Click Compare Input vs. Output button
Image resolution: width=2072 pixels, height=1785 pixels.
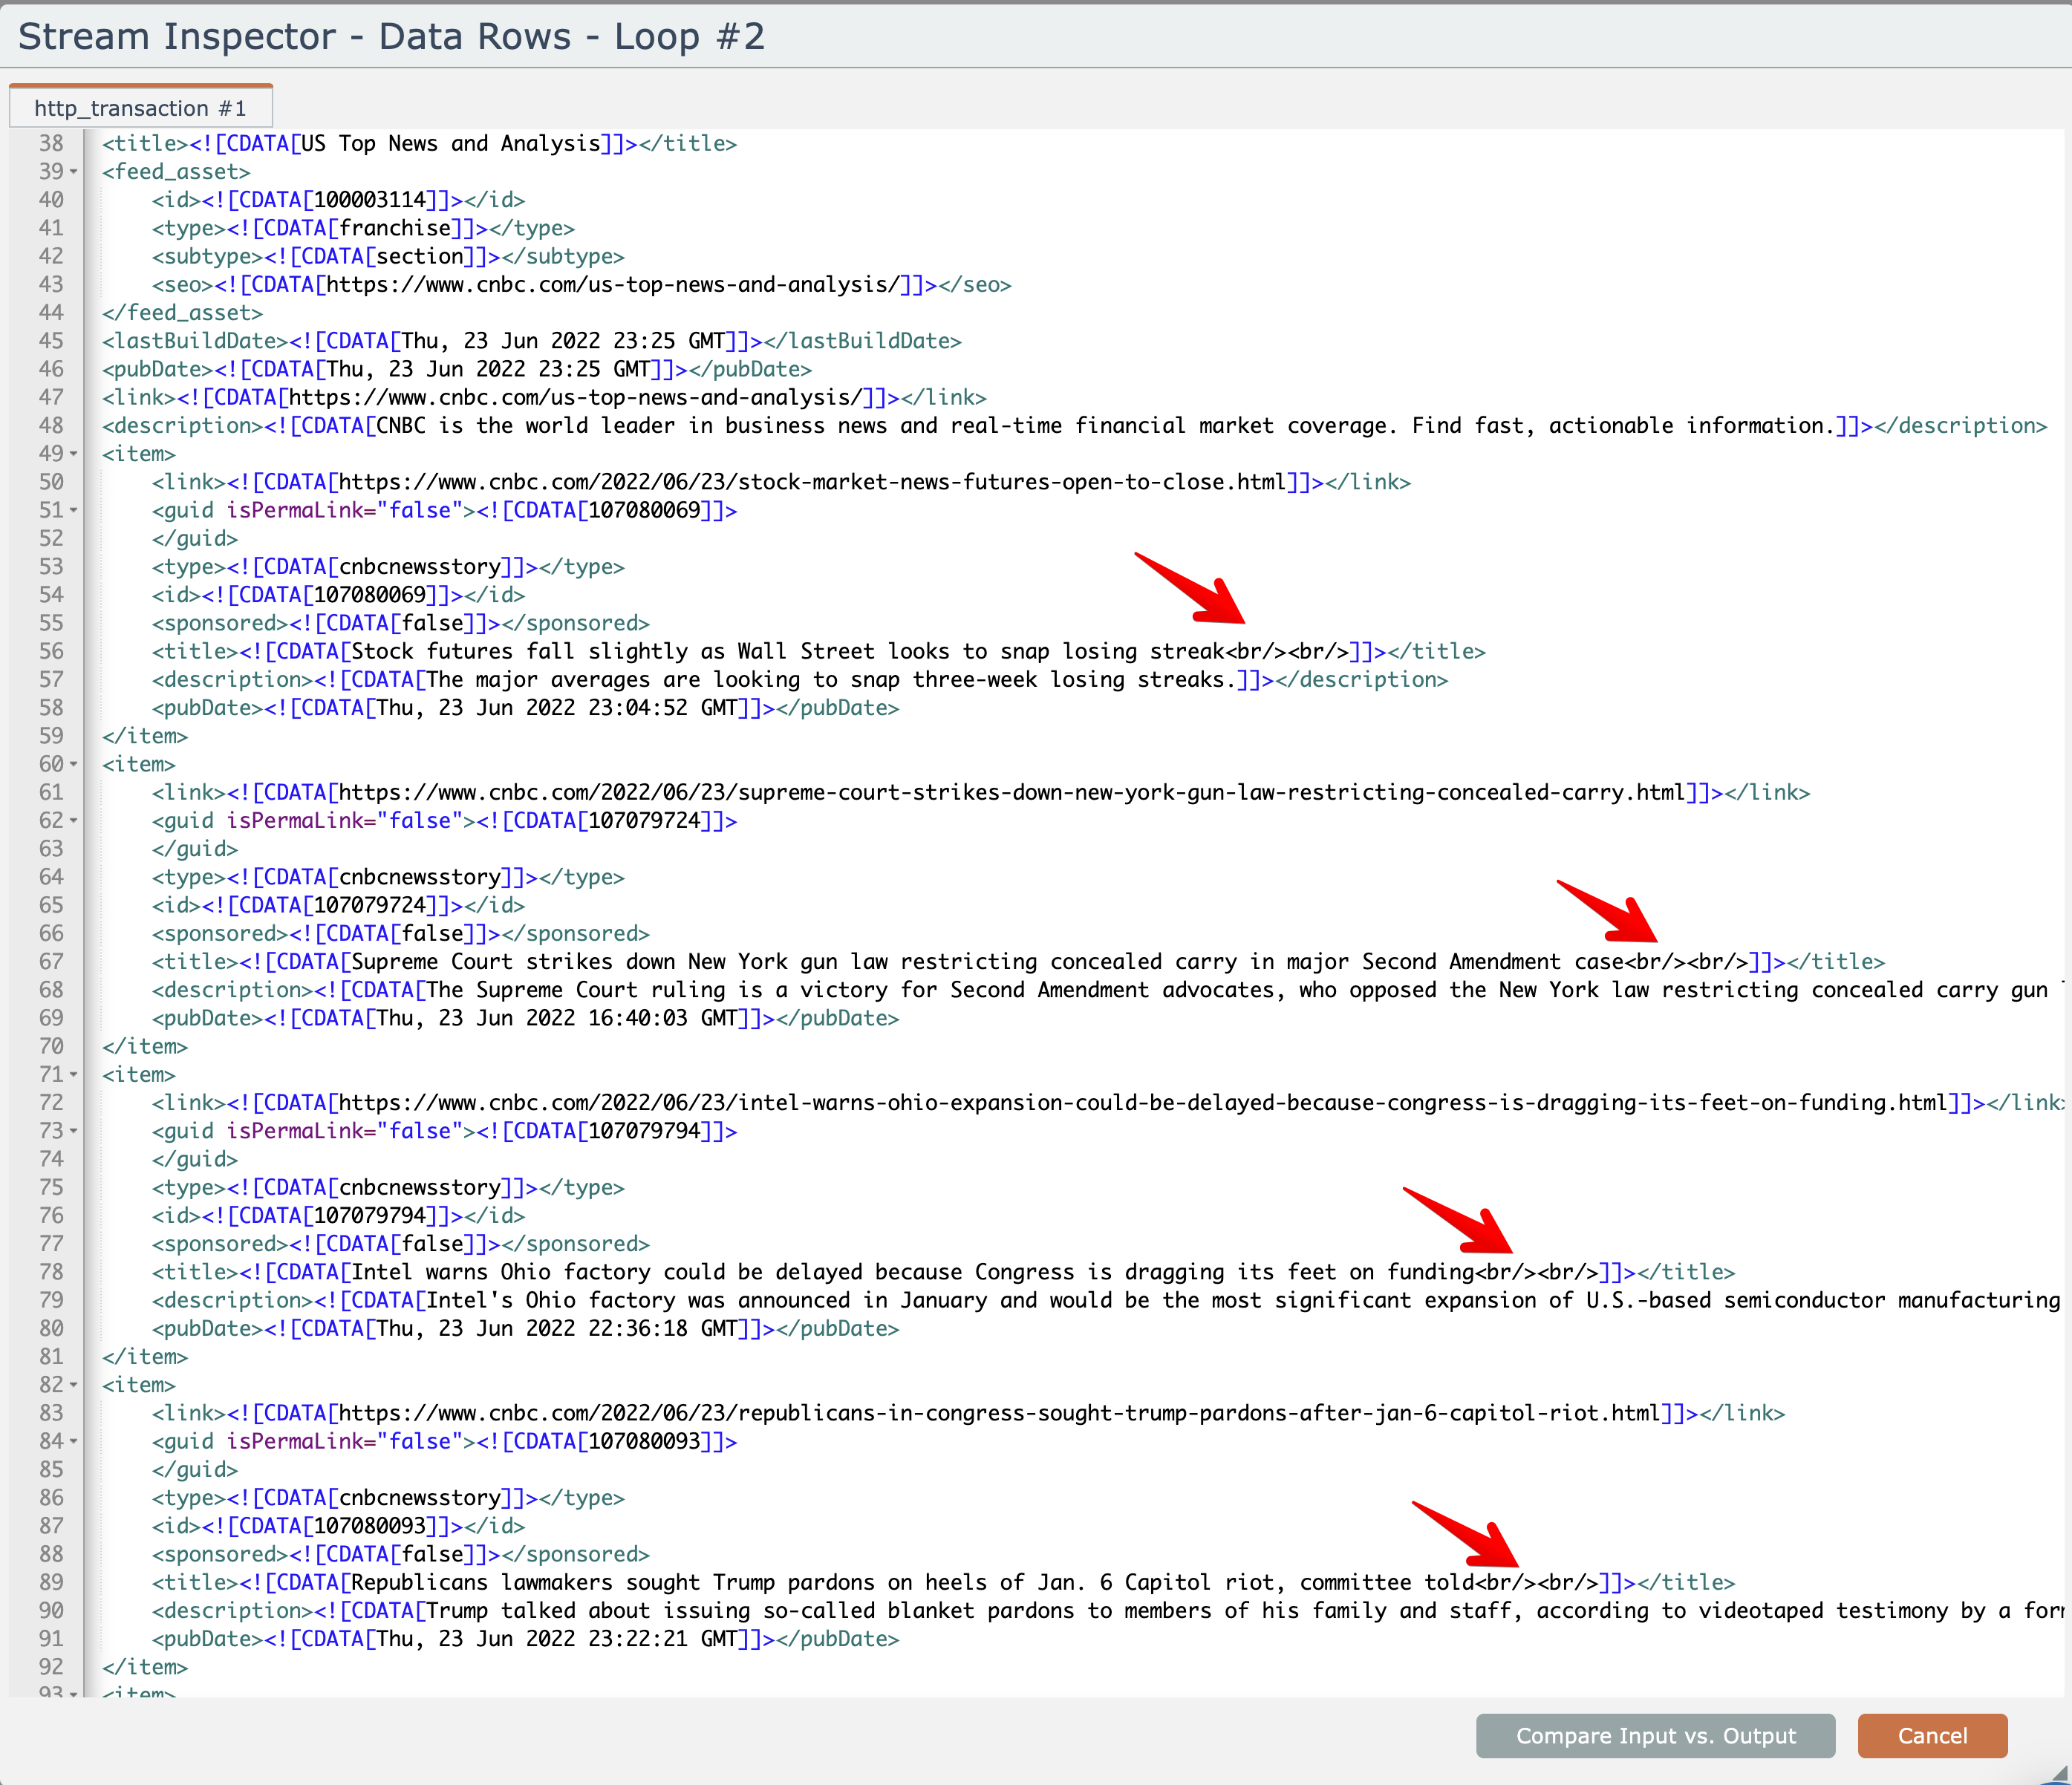pyautogui.click(x=1655, y=1736)
